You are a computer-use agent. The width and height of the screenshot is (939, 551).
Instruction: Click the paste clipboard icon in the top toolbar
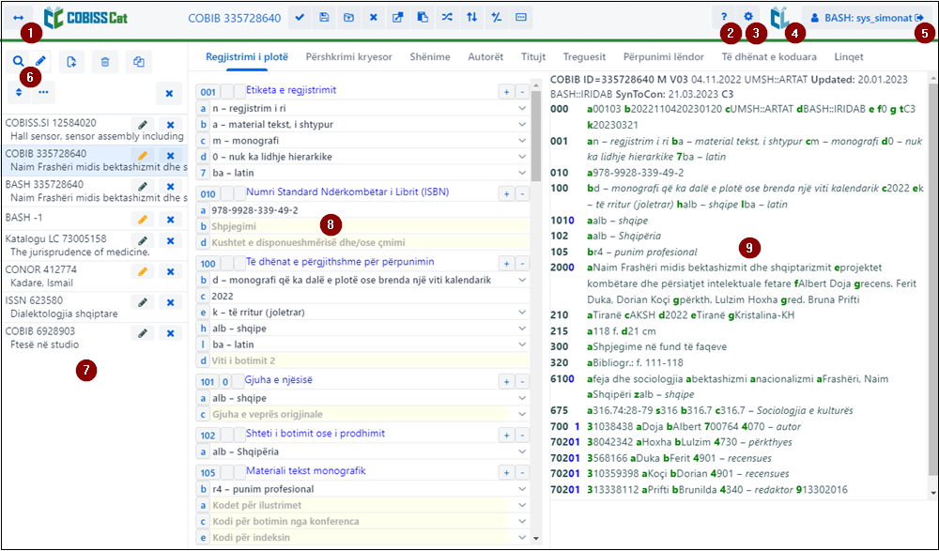click(423, 18)
